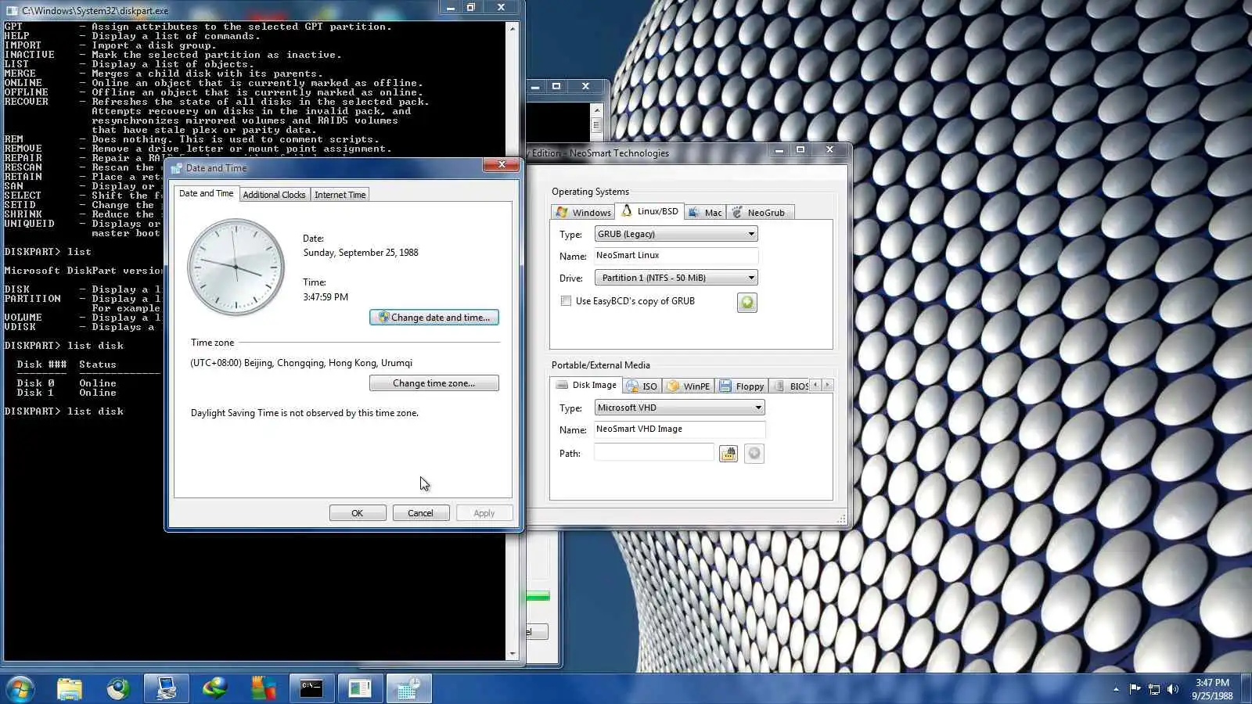Open the computer-icon app on the taskbar
Screen dimensions: 1252x704
(x=166, y=688)
